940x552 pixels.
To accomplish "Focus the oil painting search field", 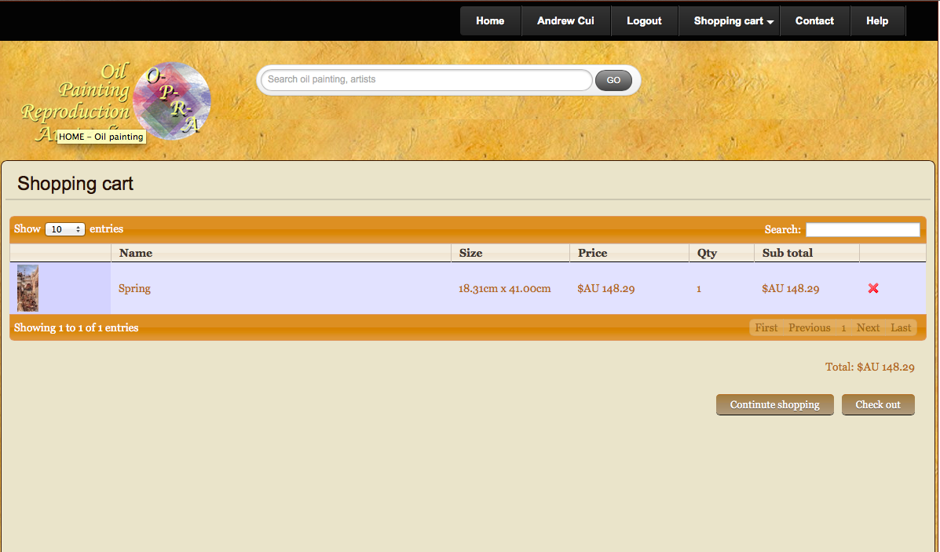I will [426, 79].
